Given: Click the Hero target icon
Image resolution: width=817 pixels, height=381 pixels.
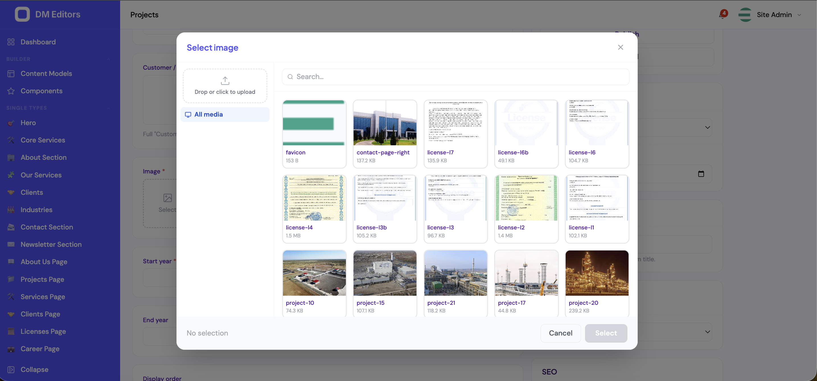Looking at the screenshot, I should tap(11, 123).
